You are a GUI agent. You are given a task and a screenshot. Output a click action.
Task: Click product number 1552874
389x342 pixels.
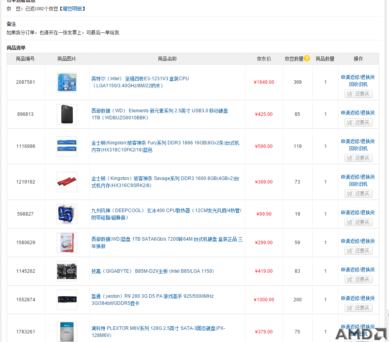click(x=25, y=300)
